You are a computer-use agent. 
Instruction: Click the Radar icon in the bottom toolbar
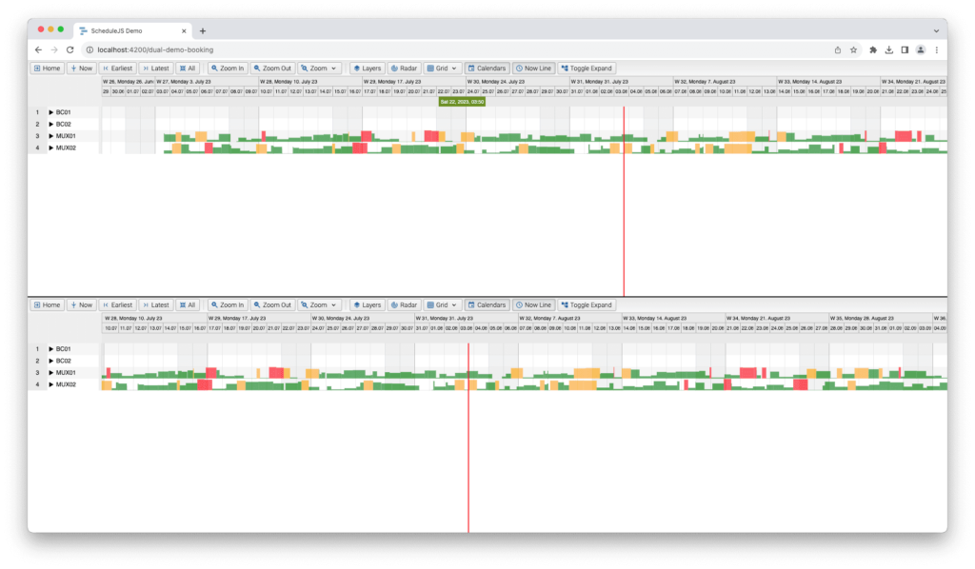tap(403, 304)
